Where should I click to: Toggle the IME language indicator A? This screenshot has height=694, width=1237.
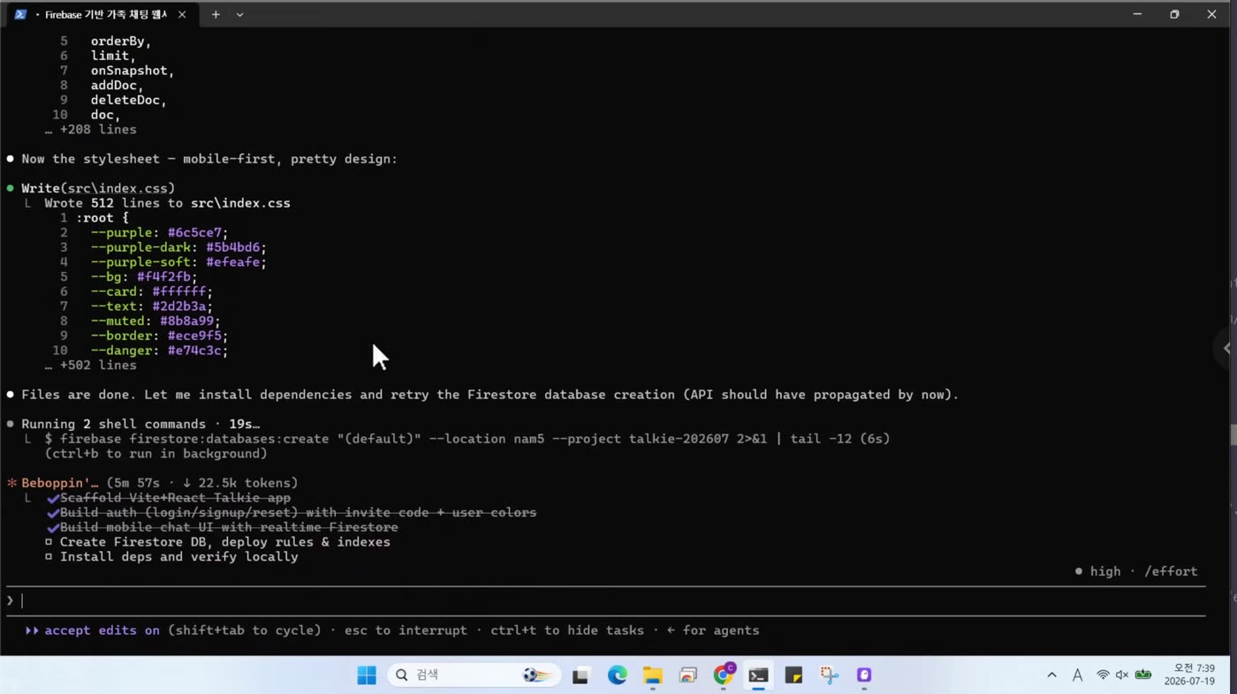coord(1077,675)
